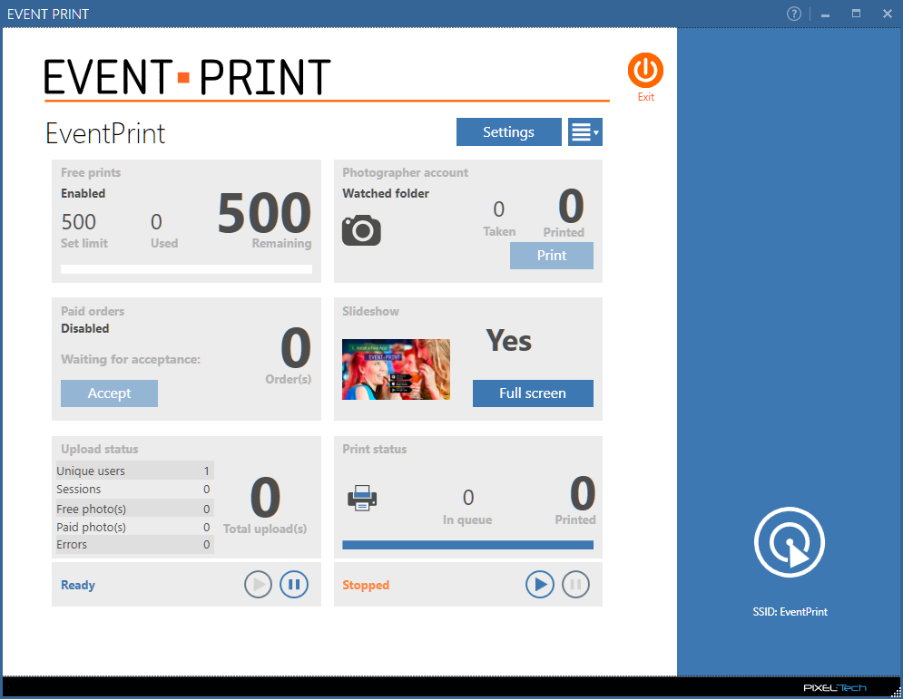This screenshot has width=903, height=699.
Task: Click the Print status progress bar
Action: click(x=467, y=545)
